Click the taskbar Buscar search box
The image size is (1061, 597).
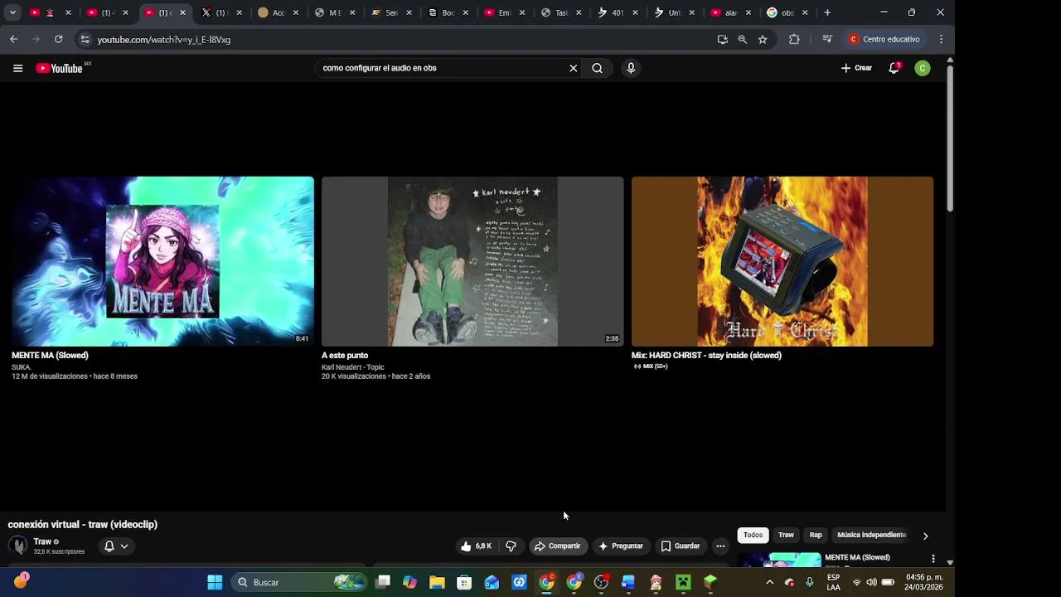pyautogui.click(x=298, y=582)
